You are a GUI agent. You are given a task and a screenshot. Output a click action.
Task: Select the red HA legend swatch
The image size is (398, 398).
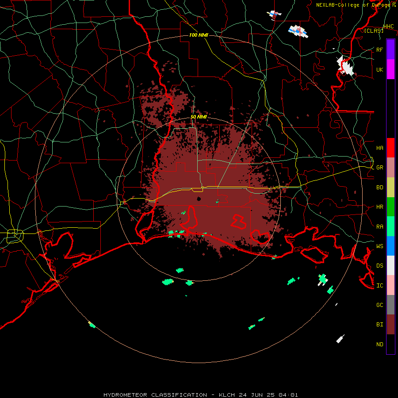(390, 148)
